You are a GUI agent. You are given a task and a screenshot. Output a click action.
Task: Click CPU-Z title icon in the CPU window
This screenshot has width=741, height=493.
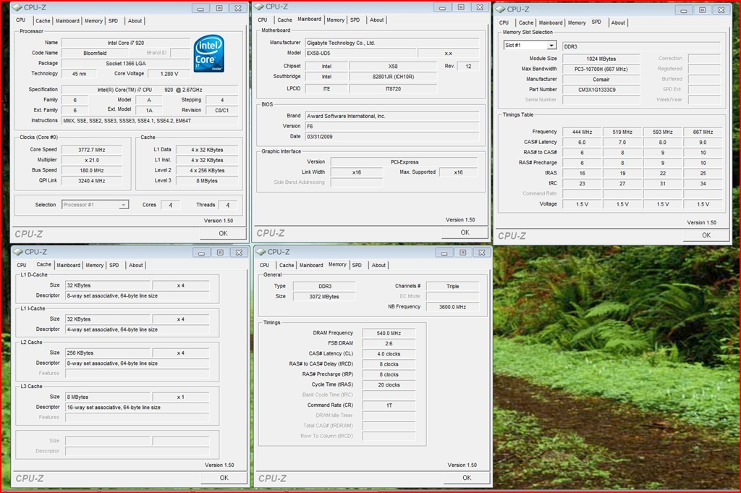tap(18, 7)
